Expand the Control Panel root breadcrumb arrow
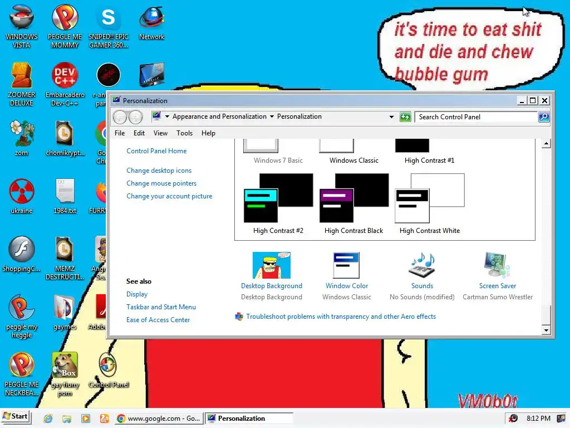The image size is (570, 428). click(x=167, y=116)
